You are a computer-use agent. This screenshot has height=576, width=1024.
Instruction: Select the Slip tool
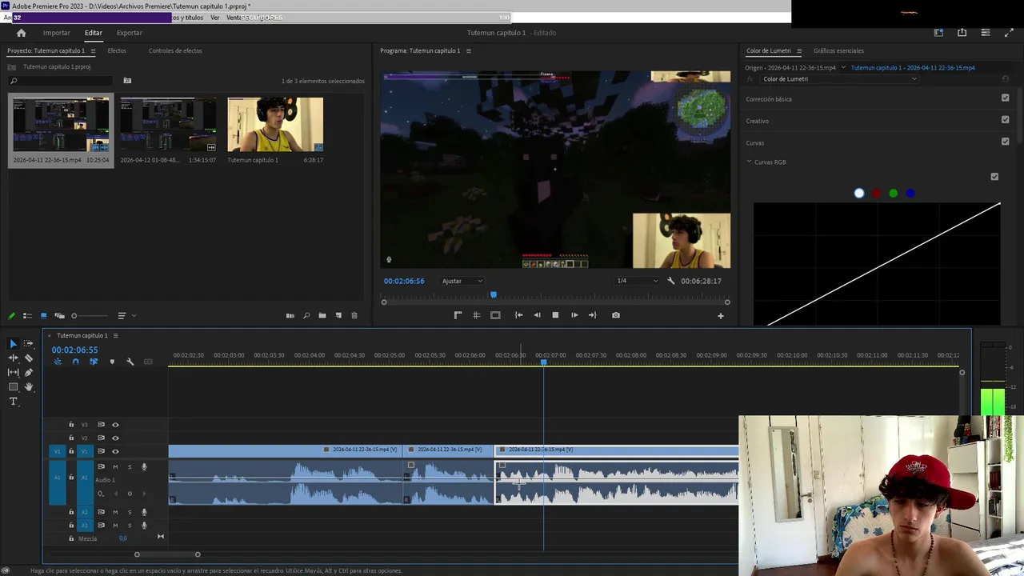pyautogui.click(x=13, y=372)
